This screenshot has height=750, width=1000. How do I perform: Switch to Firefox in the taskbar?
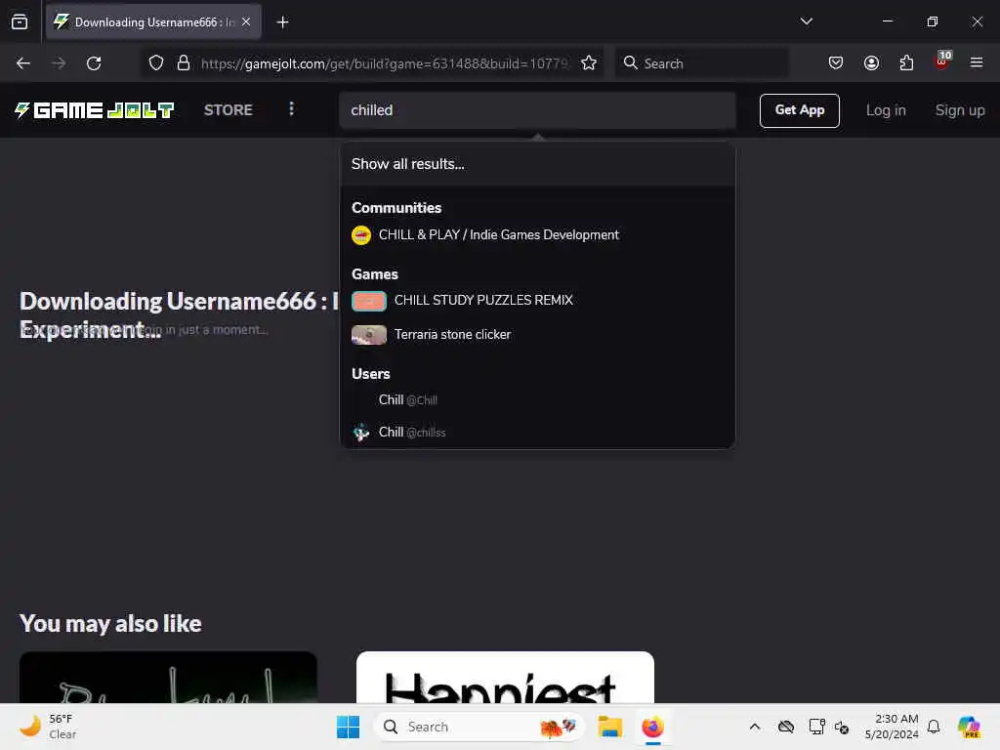pos(652,727)
